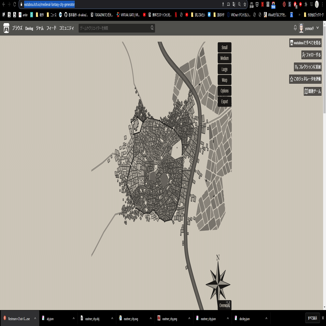The image size is (326, 326).
Task: Open the browser extensions puzzle icon
Action: click(x=306, y=4)
